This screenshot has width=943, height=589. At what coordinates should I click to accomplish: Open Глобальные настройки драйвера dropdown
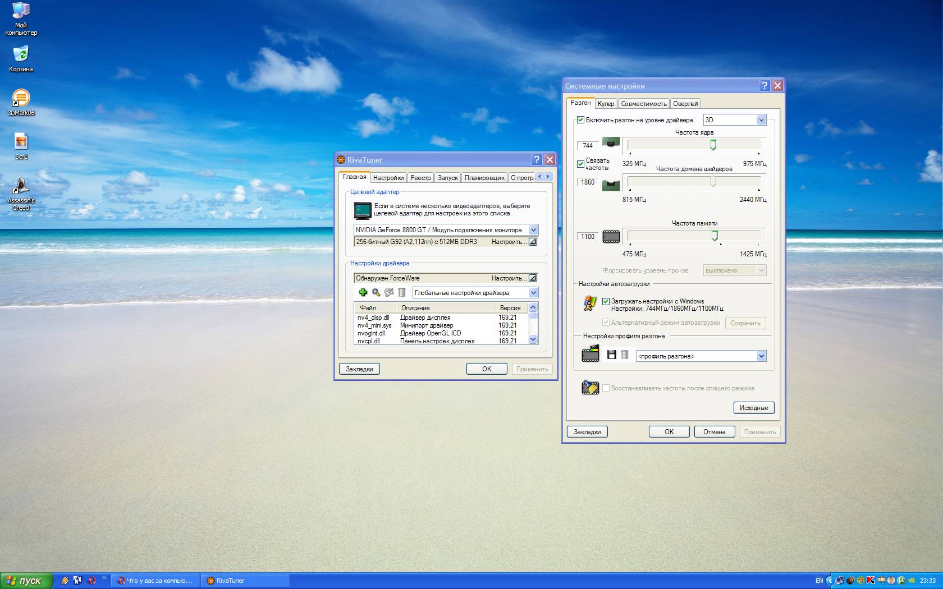pos(475,292)
